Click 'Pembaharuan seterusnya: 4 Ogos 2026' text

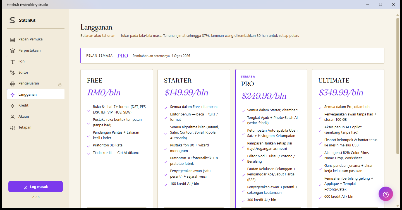161,56
